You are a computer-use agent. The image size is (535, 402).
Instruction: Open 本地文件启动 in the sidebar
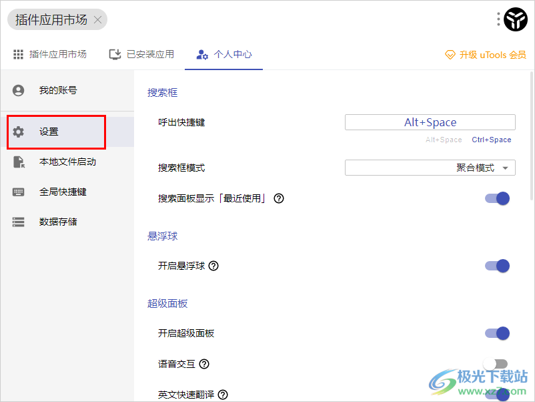click(67, 162)
